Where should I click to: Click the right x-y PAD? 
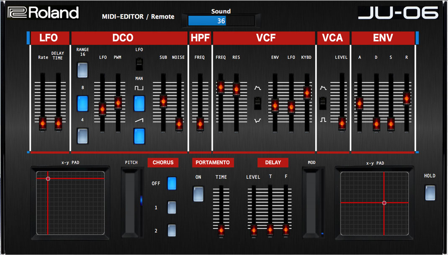click(374, 203)
